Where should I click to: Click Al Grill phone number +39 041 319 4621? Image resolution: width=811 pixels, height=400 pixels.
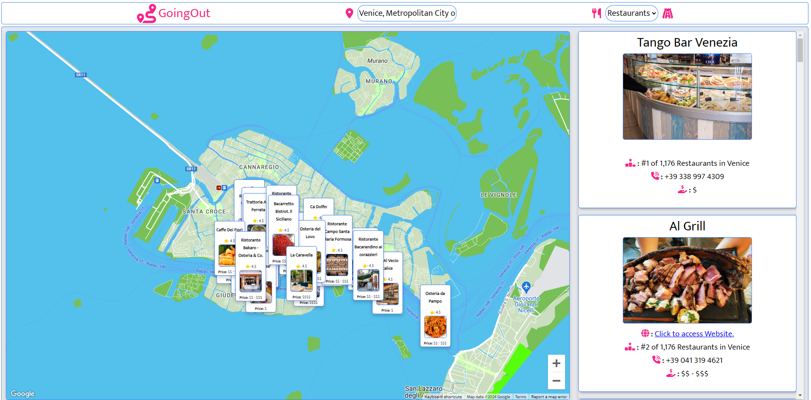694,360
